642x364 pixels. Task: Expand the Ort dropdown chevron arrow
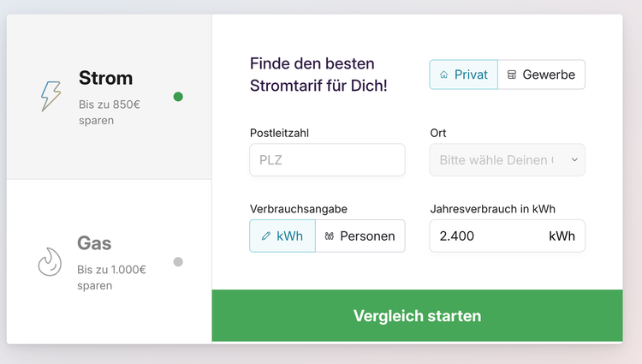click(x=574, y=159)
